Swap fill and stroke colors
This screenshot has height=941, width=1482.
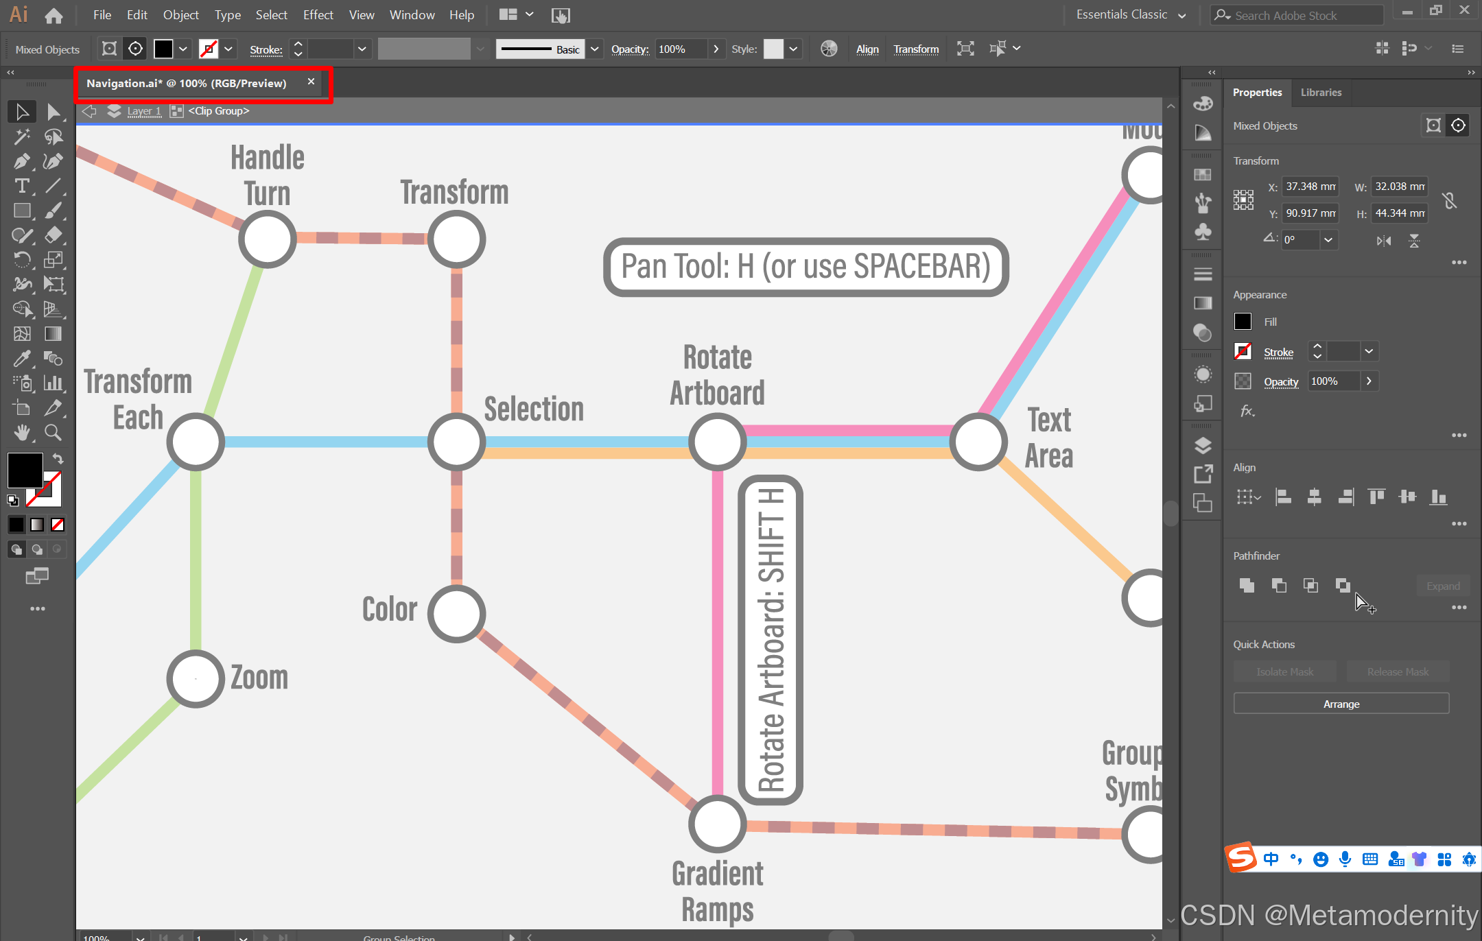58,459
